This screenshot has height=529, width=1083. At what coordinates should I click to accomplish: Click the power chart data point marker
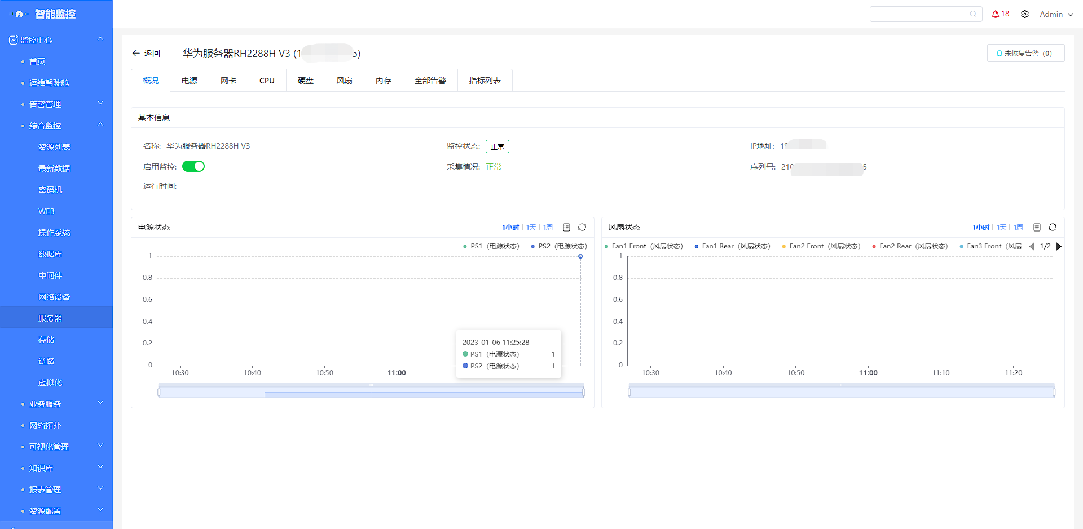click(580, 256)
